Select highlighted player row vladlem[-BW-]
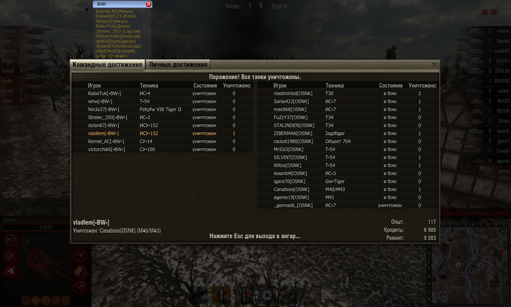The image size is (511, 307). 162,134
